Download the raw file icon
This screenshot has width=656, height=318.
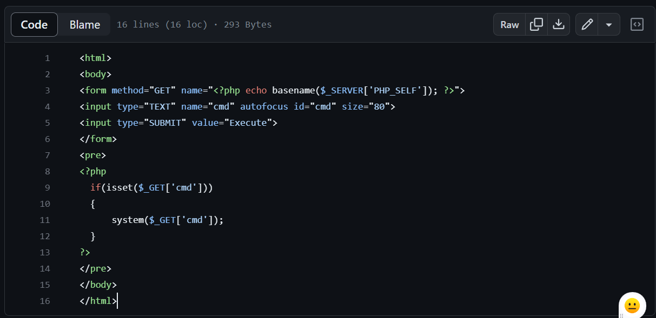tap(559, 24)
